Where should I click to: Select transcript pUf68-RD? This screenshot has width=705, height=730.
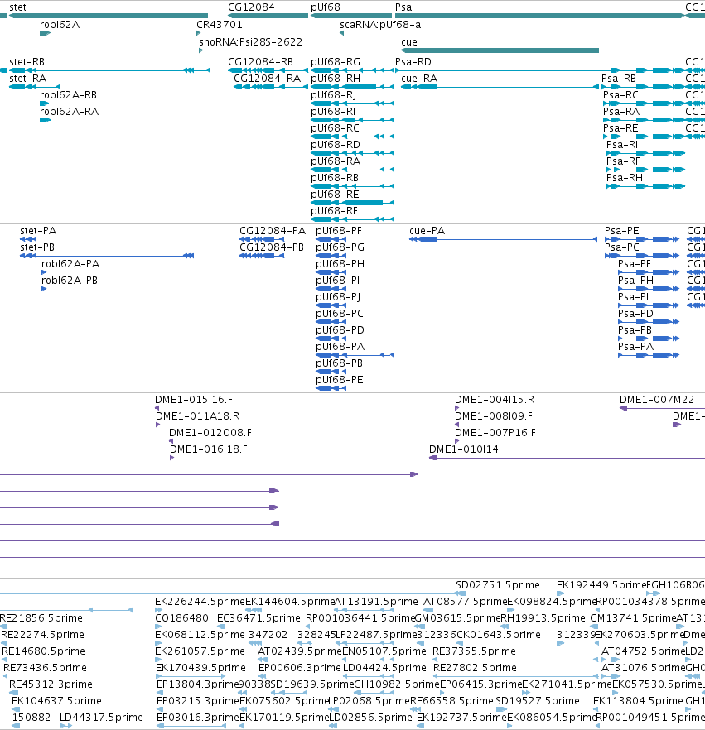pyautogui.click(x=353, y=153)
